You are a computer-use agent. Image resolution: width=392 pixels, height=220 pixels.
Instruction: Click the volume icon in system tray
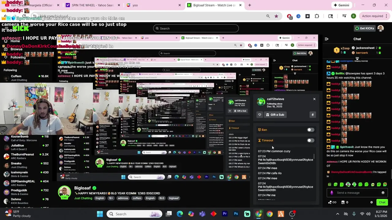coord(368,214)
